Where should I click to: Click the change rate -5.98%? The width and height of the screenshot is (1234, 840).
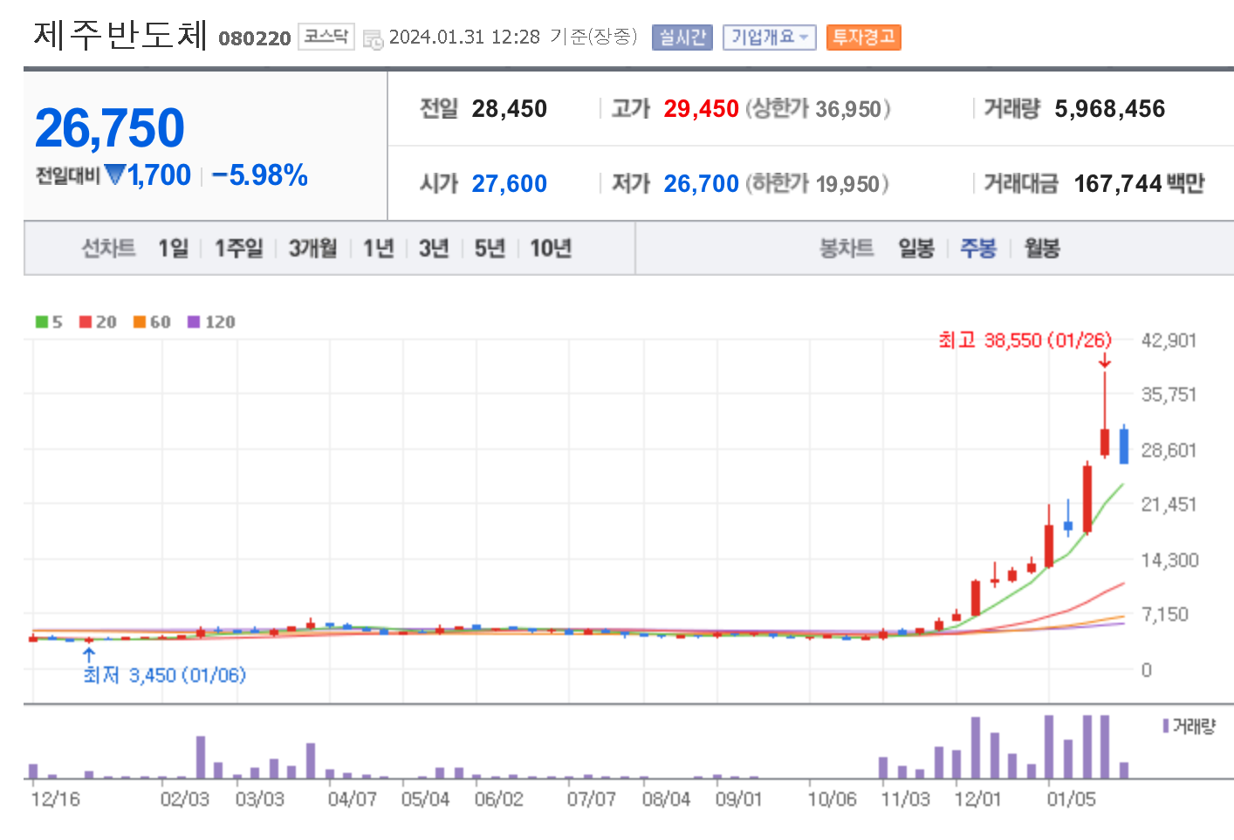point(259,175)
